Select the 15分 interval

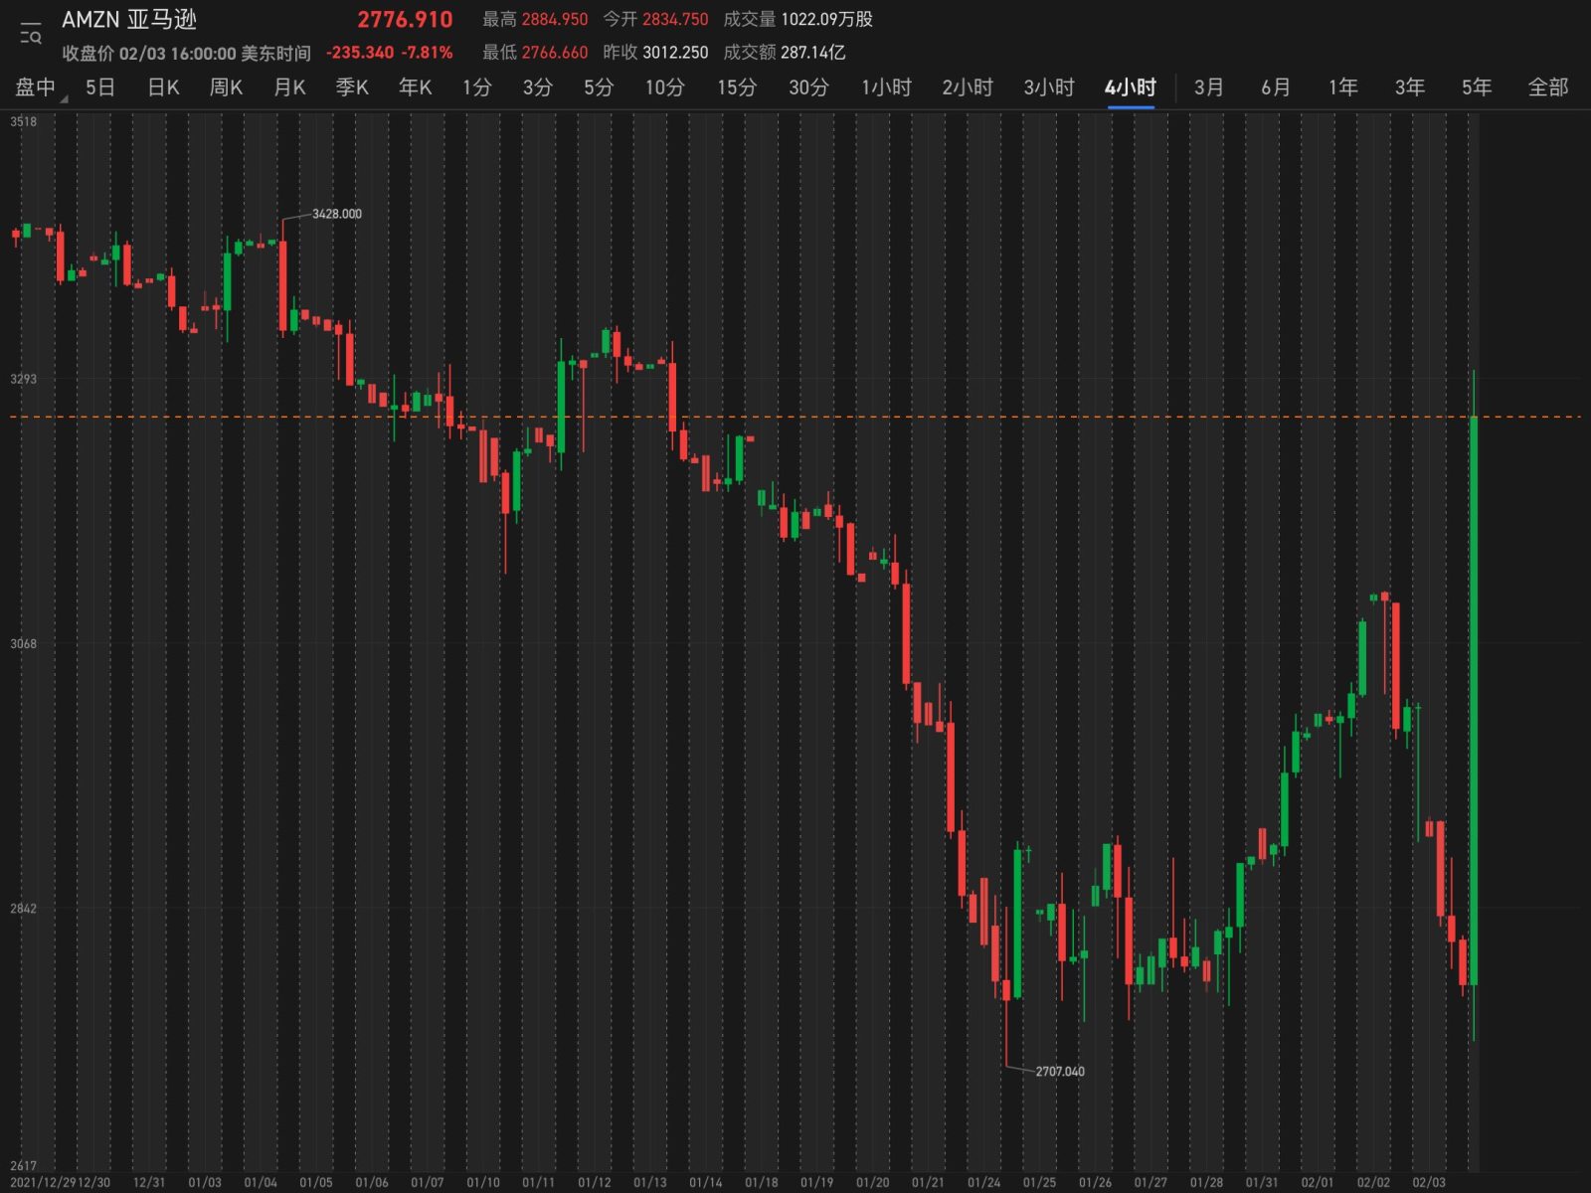[737, 87]
